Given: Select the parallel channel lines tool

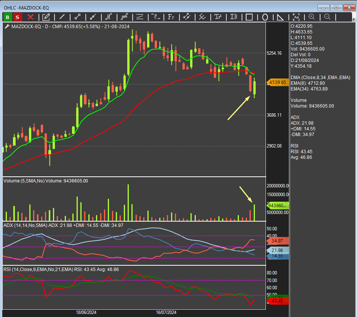Looking at the screenshot, I should (x=124, y=17).
